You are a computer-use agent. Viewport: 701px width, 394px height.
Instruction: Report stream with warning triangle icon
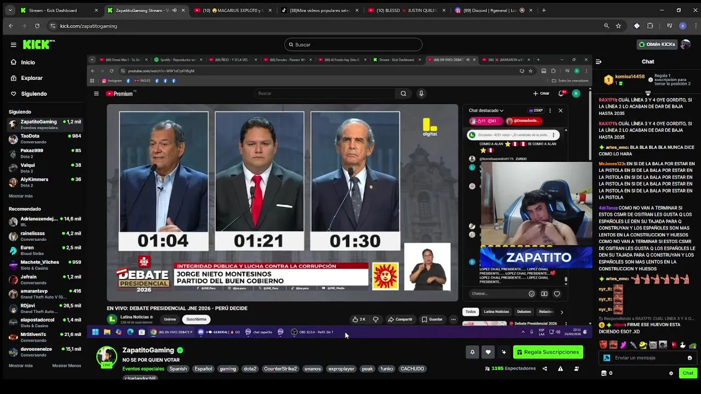[x=560, y=369]
